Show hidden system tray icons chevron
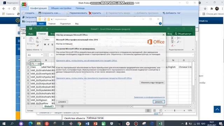This screenshot has width=224, height=126. pyautogui.click(x=182, y=124)
